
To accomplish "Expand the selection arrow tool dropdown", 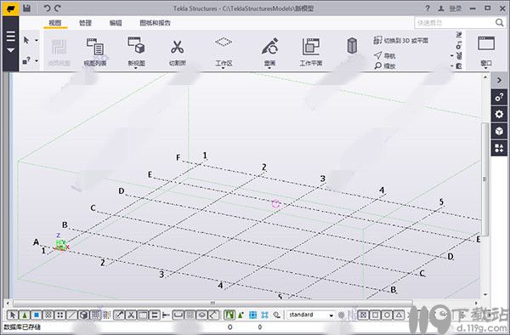I will (x=37, y=40).
